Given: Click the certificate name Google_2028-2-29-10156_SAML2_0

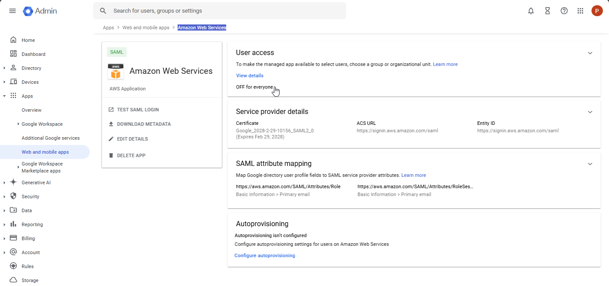Looking at the screenshot, I should [275, 131].
